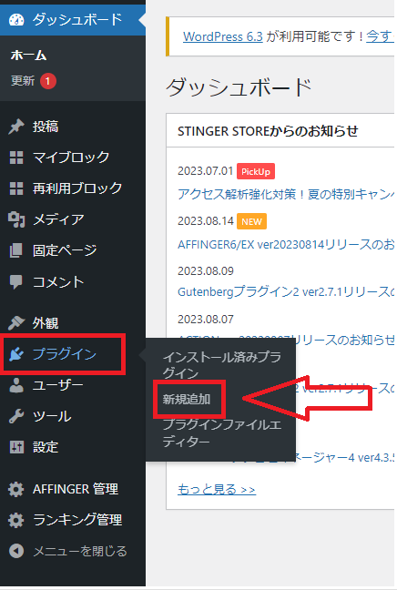Click the WordPress 6.3 link
This screenshot has width=397, height=590.
pyautogui.click(x=223, y=36)
